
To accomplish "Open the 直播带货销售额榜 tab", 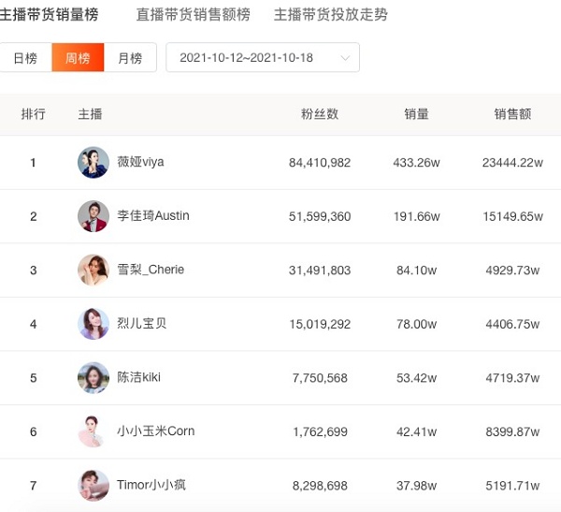I will [x=193, y=15].
